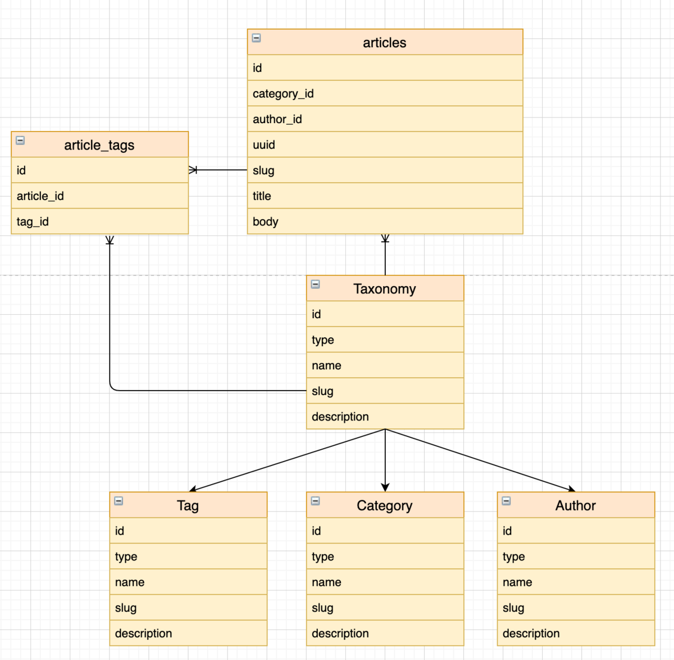Select the slug row in articles

385,170
